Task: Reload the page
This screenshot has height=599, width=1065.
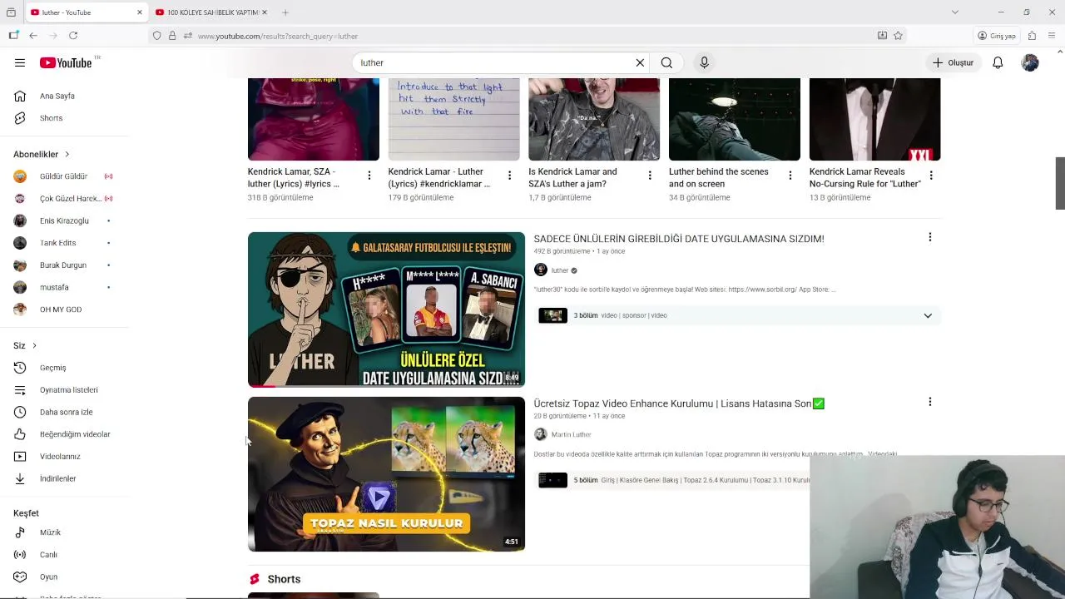Action: 73,36
